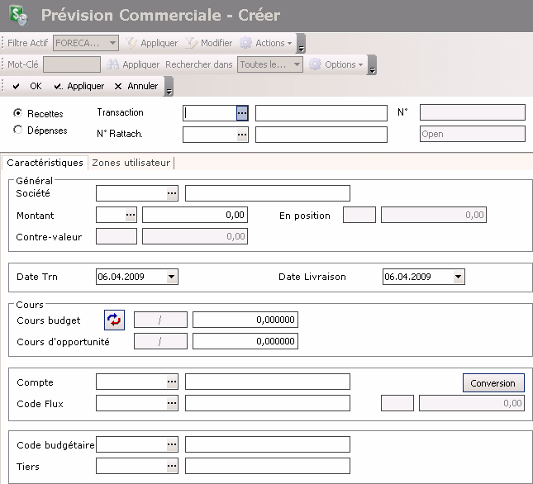This screenshot has height=484, width=533.
Task: Click the Actions gear icon in toolbar
Action: (x=245, y=43)
